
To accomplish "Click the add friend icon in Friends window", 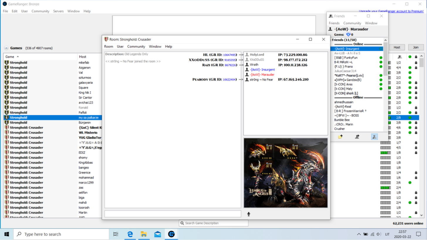I will coord(357,136).
